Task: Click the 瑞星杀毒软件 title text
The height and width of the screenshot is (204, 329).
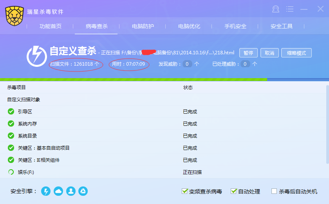Action: coord(45,12)
